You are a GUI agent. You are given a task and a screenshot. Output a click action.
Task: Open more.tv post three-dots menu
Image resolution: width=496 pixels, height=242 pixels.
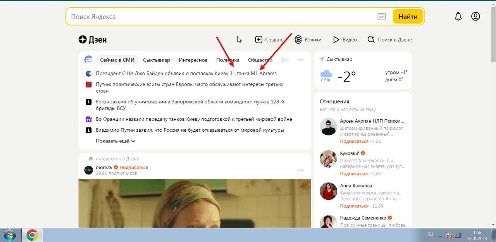pyautogui.click(x=301, y=170)
